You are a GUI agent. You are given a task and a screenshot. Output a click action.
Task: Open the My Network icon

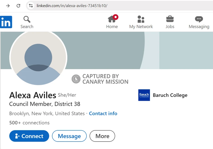pyautogui.click(x=141, y=19)
